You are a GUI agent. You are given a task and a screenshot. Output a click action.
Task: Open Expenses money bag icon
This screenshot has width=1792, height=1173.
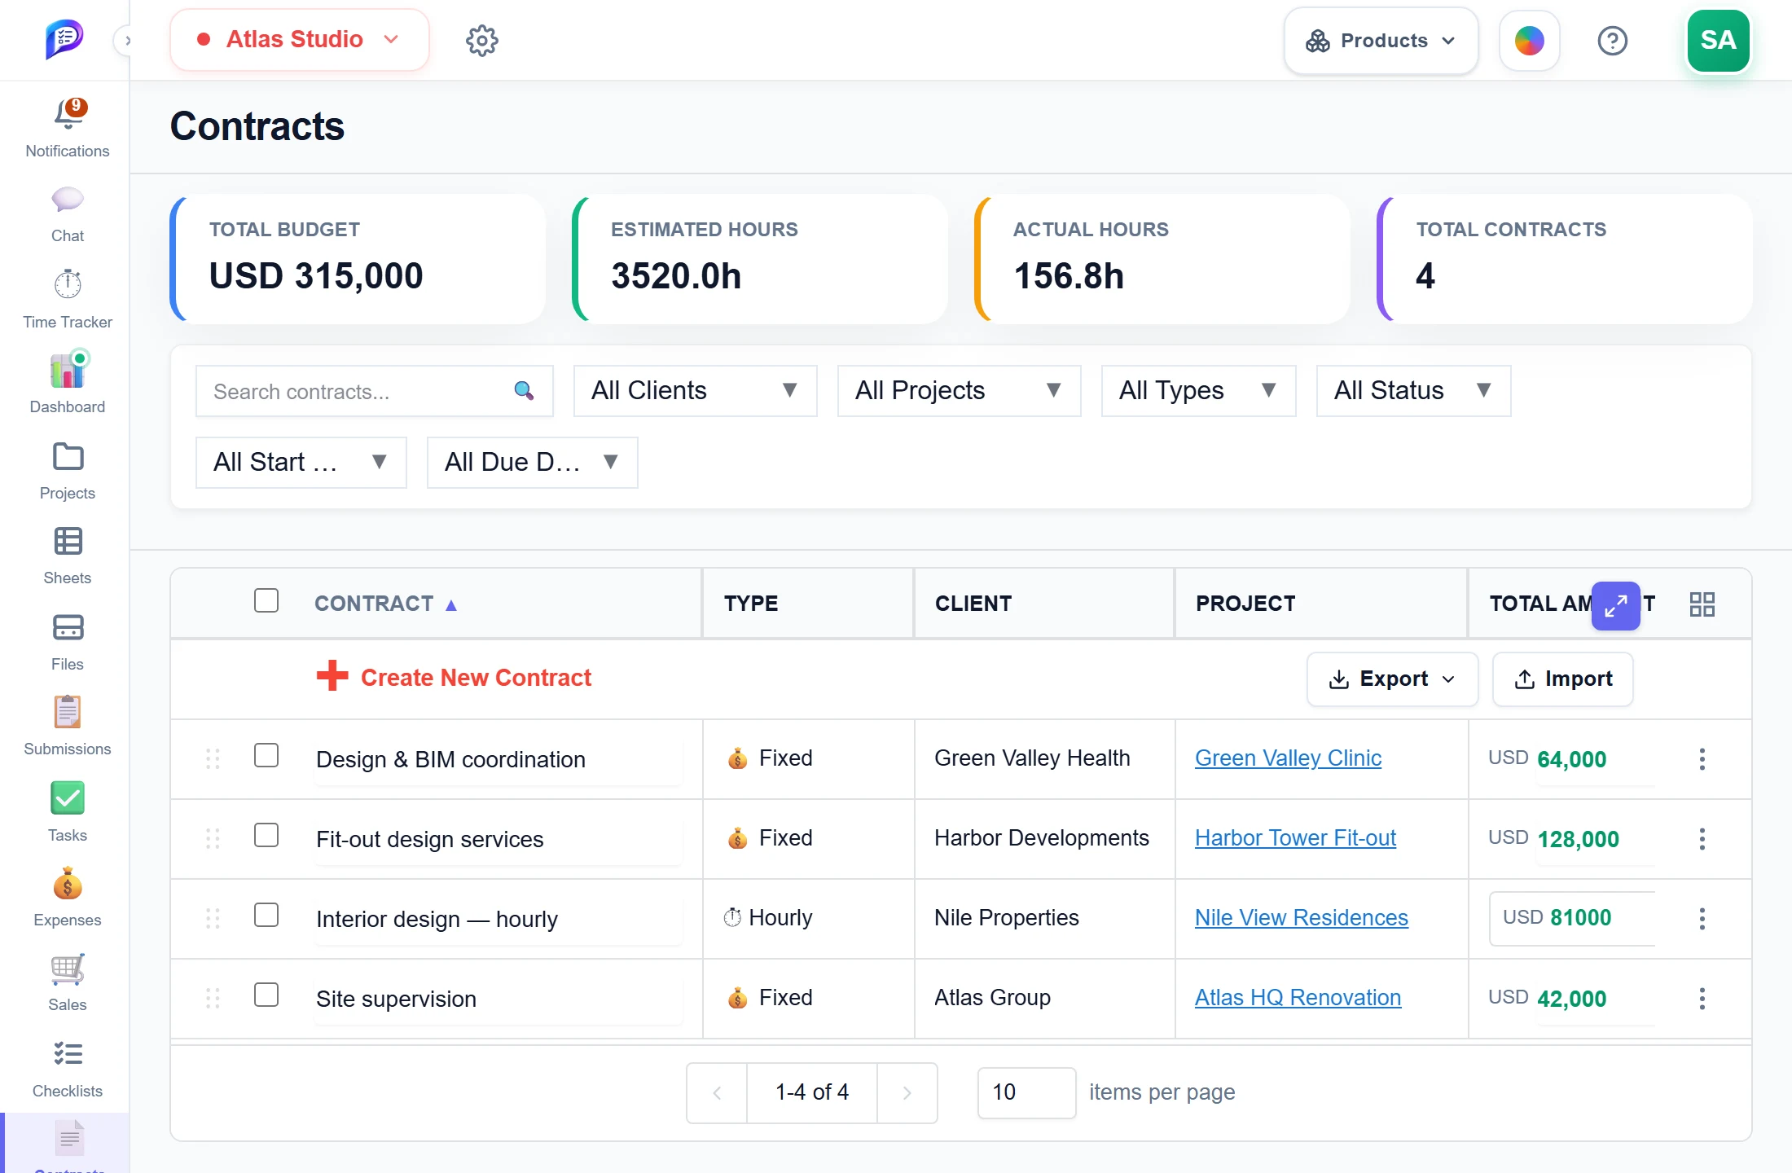pyautogui.click(x=68, y=884)
